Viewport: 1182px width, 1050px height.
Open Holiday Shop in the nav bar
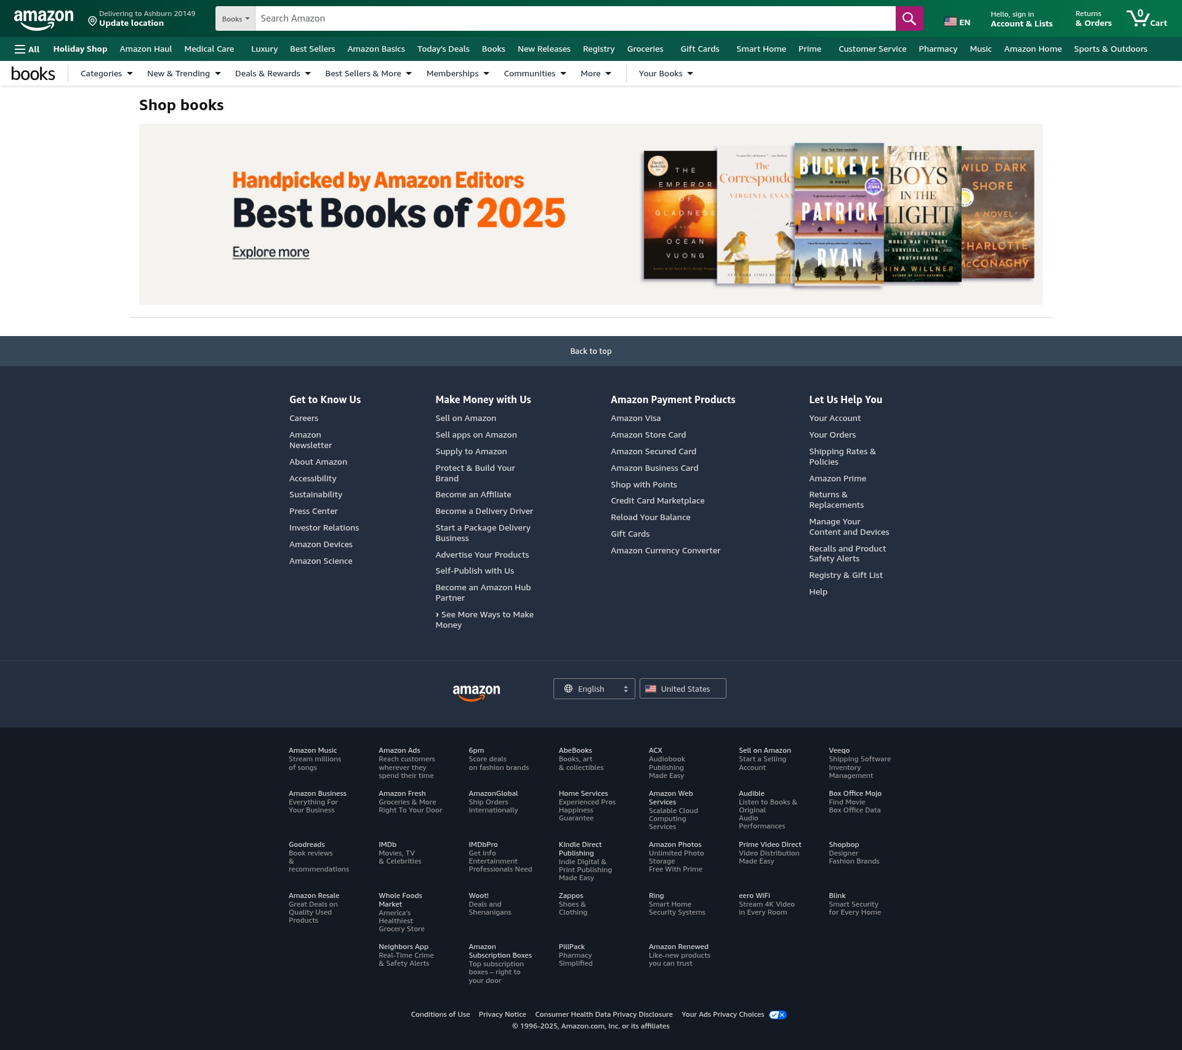(80, 49)
